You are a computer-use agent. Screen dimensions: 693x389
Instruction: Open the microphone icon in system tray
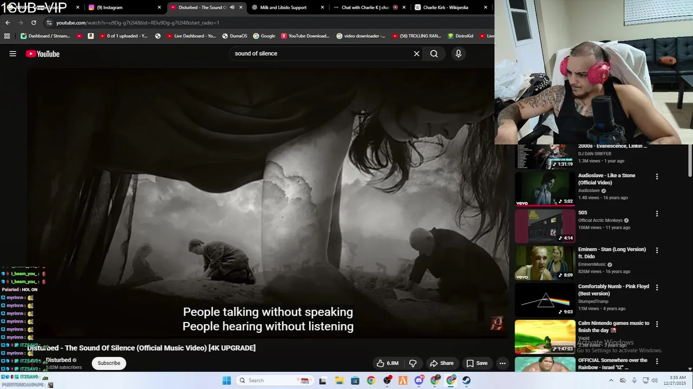click(x=634, y=380)
